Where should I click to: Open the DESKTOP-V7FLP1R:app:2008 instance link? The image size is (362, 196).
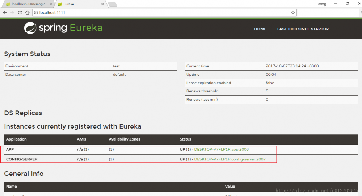tap(222, 149)
